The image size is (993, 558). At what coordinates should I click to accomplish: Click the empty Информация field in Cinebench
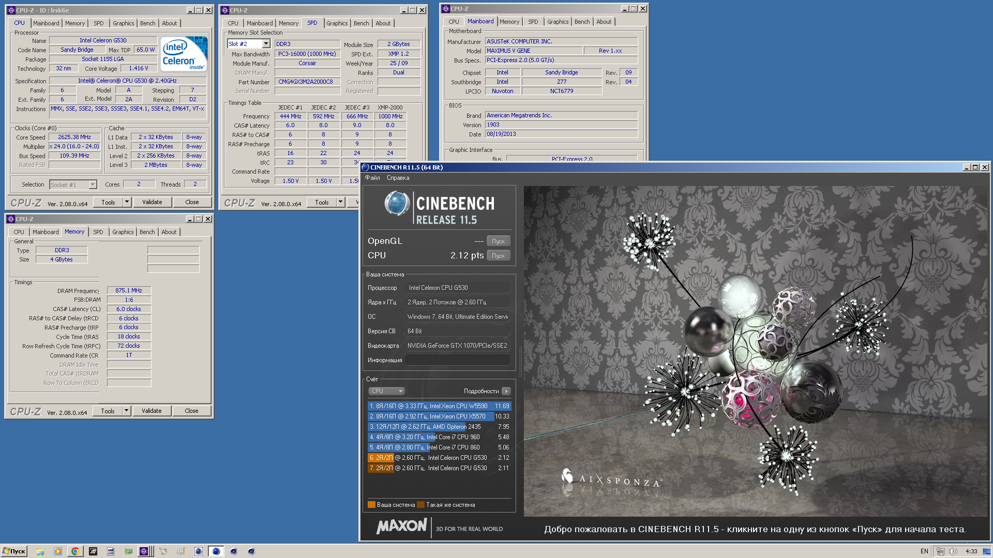(458, 360)
